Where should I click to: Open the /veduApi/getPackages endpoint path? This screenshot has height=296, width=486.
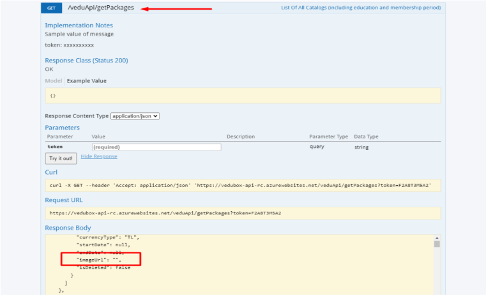(x=101, y=8)
